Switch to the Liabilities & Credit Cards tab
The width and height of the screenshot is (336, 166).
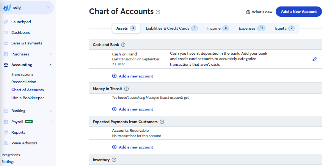click(171, 28)
